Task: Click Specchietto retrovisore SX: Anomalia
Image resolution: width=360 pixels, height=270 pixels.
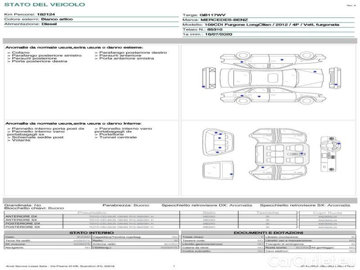Action: pyautogui.click(x=305, y=205)
